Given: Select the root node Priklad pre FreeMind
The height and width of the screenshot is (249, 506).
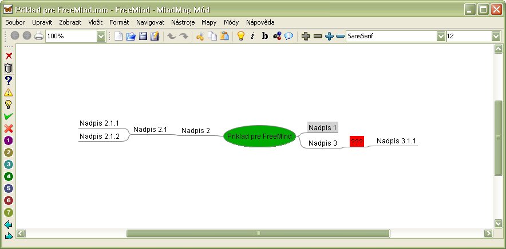Looking at the screenshot, I should pos(259,136).
